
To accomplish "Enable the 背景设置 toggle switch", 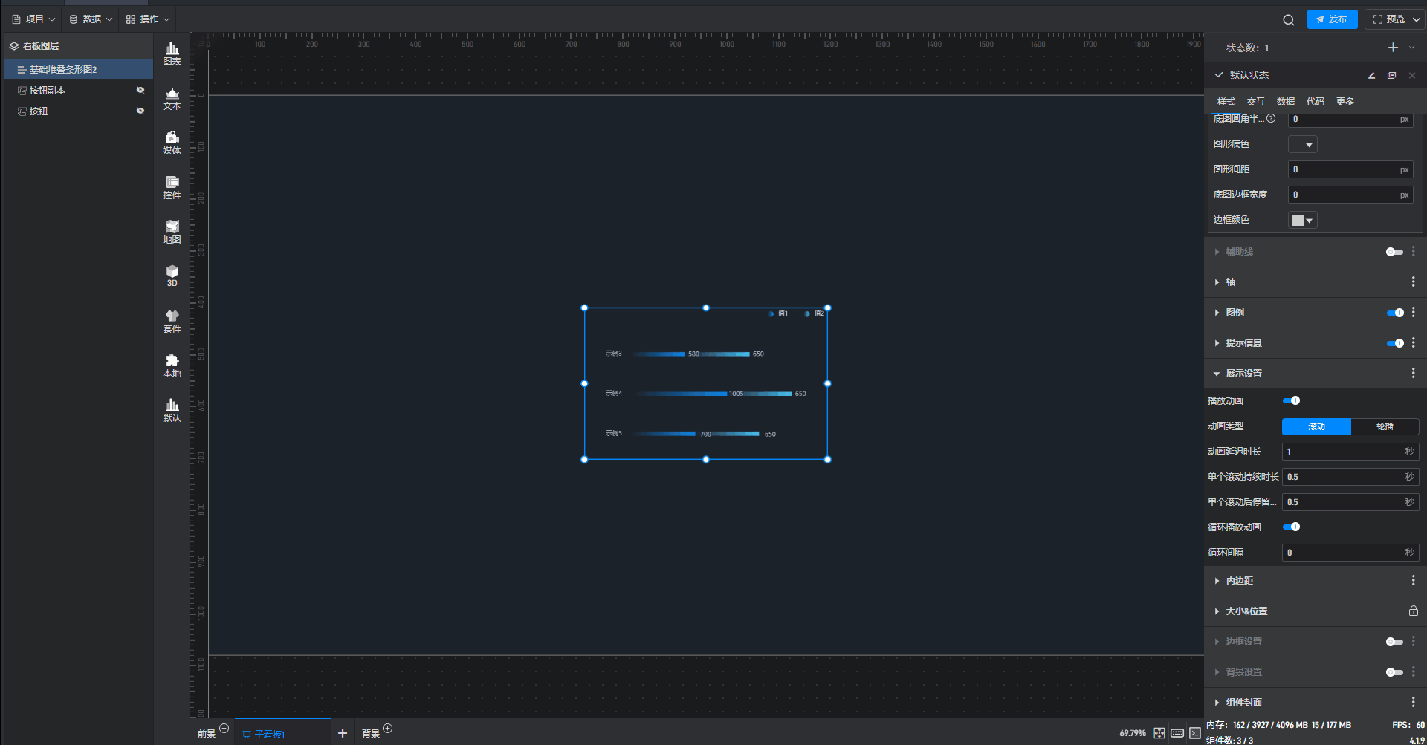I will click(x=1394, y=672).
